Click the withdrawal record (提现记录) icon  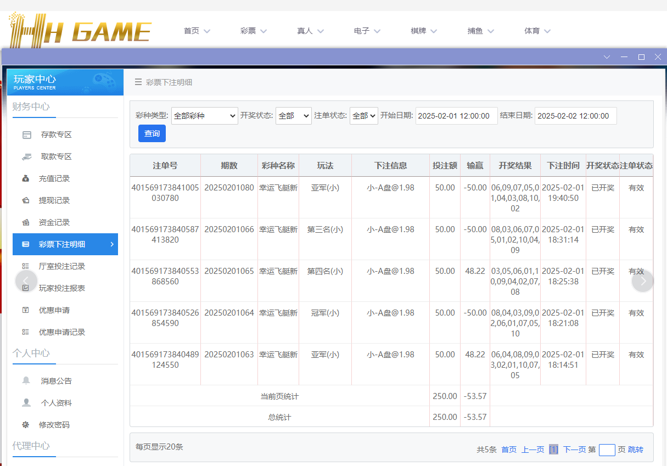tap(26, 201)
